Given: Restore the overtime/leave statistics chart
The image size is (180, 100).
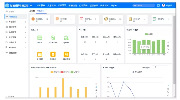Looking at the screenshot, I should pyautogui.click(x=96, y=93).
